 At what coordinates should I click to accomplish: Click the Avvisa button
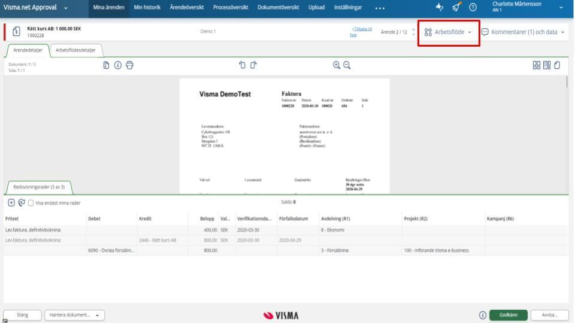[x=550, y=315]
